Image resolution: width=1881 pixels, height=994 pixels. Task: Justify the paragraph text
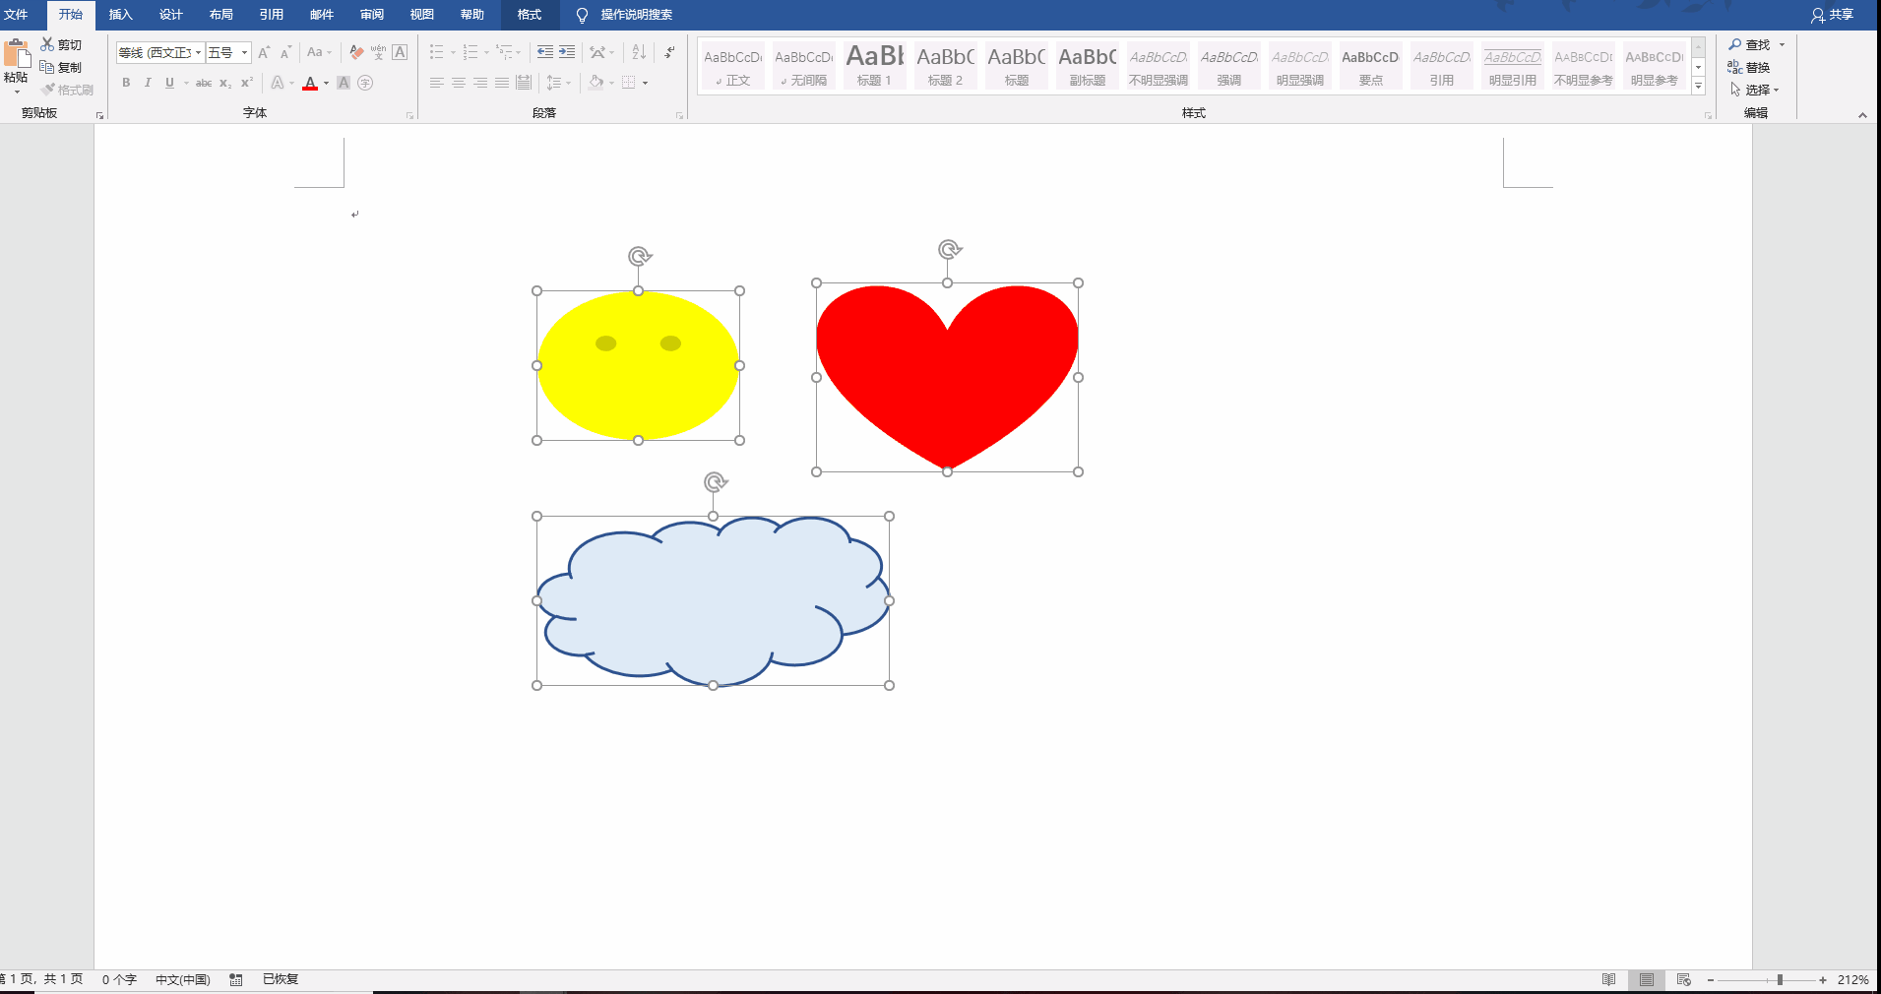pyautogui.click(x=502, y=83)
